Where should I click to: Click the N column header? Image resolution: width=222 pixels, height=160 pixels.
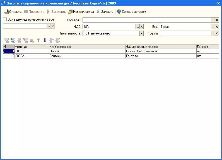9,47
